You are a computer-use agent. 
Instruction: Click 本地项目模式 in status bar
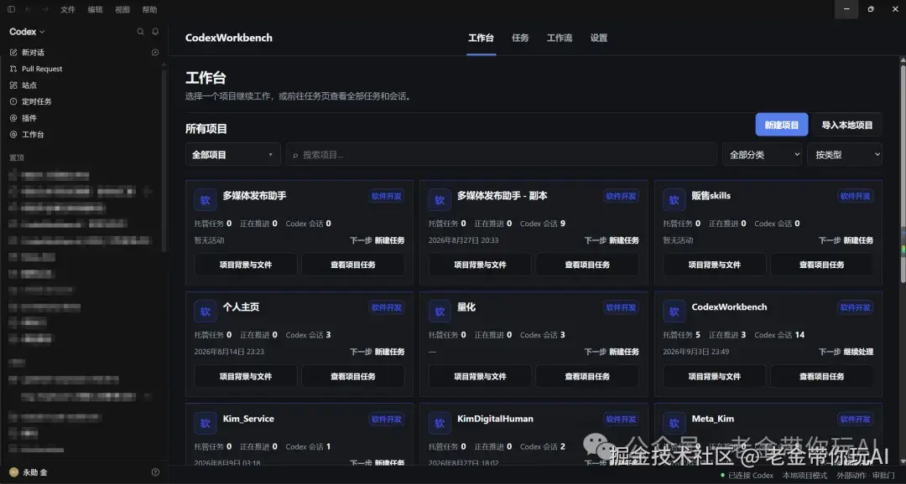coord(804,476)
